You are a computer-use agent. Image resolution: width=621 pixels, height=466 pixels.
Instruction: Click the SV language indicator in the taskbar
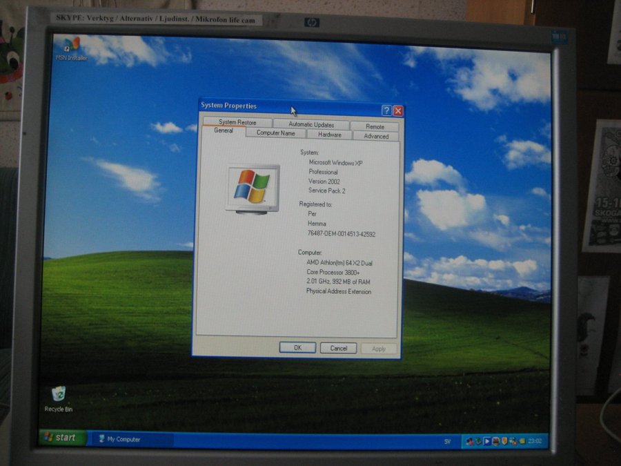coord(447,441)
